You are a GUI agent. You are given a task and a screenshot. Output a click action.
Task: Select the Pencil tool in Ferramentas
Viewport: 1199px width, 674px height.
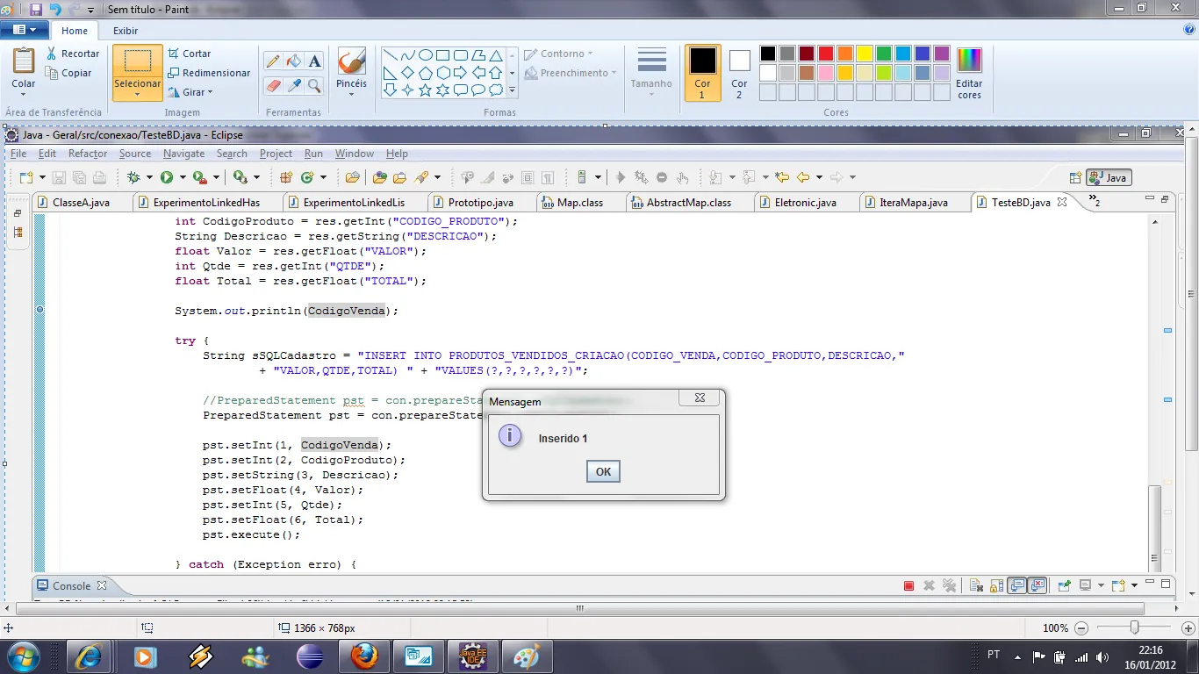point(273,61)
